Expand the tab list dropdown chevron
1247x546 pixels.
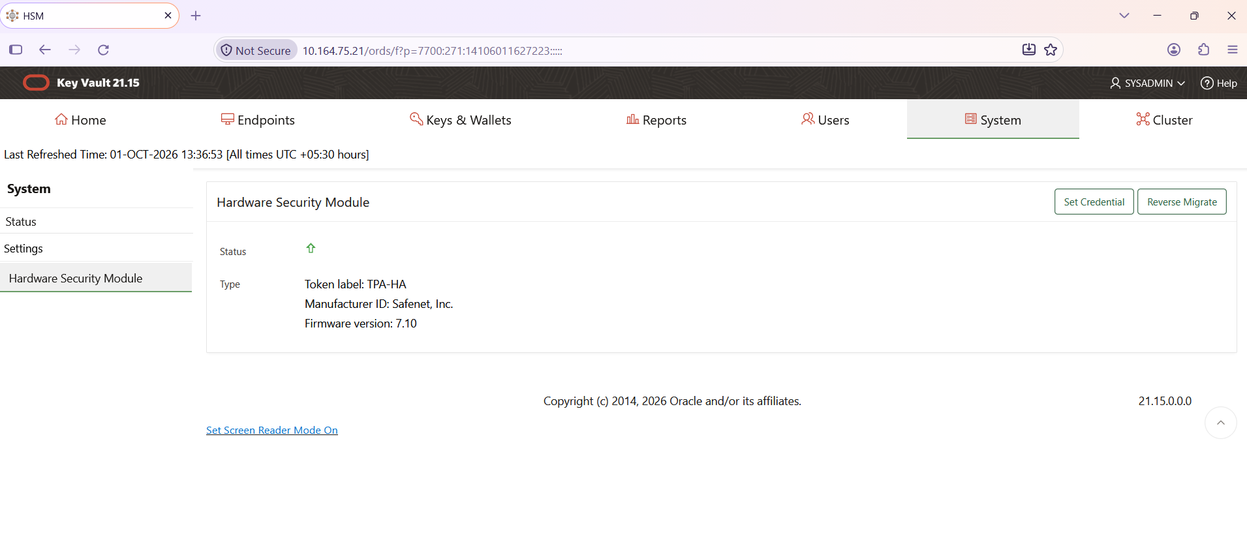click(x=1124, y=16)
